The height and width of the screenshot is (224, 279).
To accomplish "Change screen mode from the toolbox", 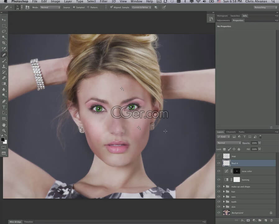I will (3, 153).
